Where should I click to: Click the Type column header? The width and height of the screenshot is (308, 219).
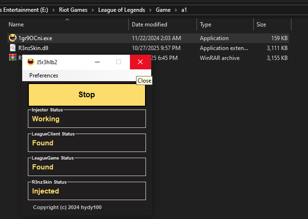click(205, 25)
